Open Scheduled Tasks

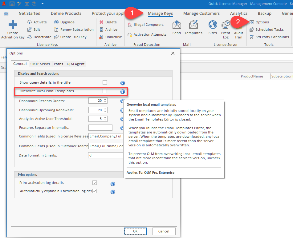click(x=267, y=30)
